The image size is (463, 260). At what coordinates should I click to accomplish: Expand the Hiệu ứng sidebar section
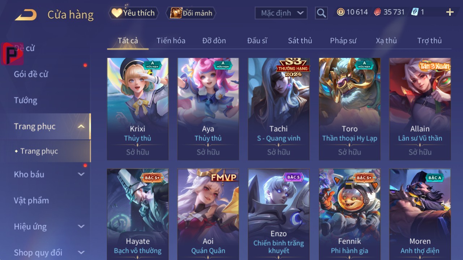[x=81, y=227]
